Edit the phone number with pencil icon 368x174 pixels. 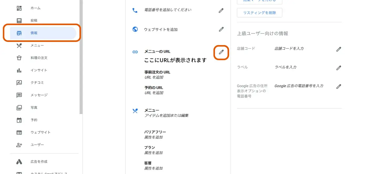tap(221, 10)
